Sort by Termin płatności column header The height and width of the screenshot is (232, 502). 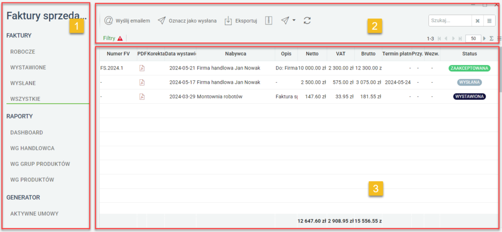click(x=397, y=54)
